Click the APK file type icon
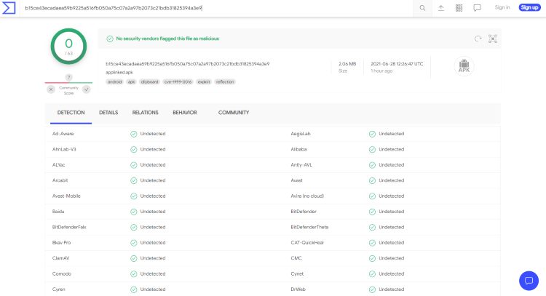 click(x=464, y=65)
